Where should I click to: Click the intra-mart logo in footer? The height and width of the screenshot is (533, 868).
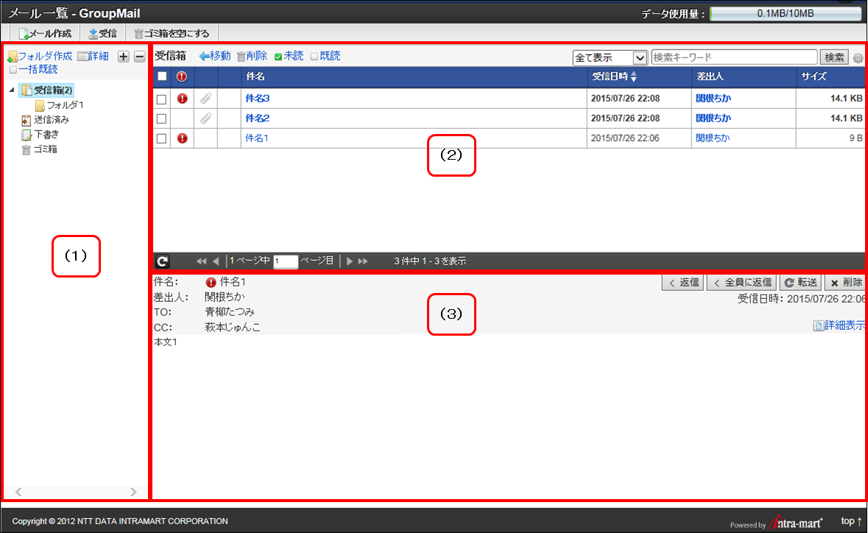point(797,522)
